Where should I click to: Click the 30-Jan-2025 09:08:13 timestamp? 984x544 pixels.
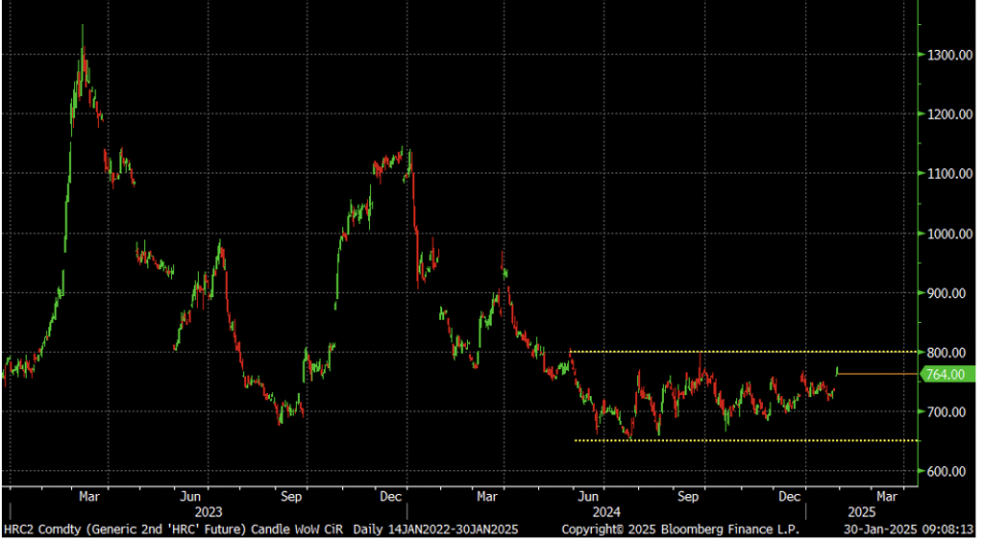(907, 530)
